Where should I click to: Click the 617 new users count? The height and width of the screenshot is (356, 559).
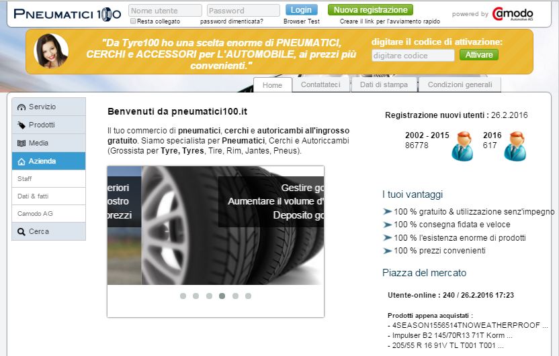(490, 145)
